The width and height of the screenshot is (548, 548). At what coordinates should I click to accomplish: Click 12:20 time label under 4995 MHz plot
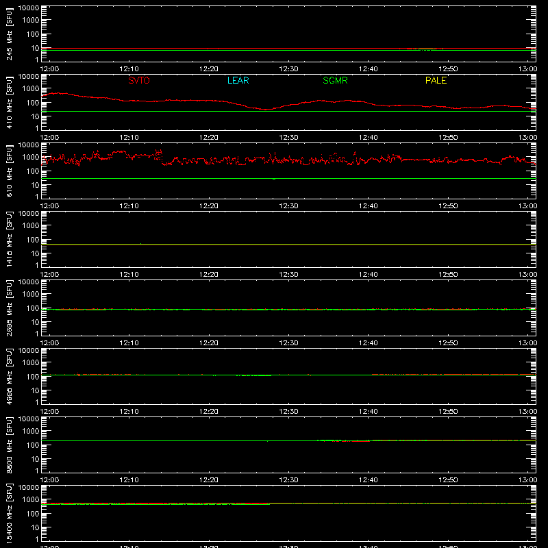pyautogui.click(x=209, y=412)
